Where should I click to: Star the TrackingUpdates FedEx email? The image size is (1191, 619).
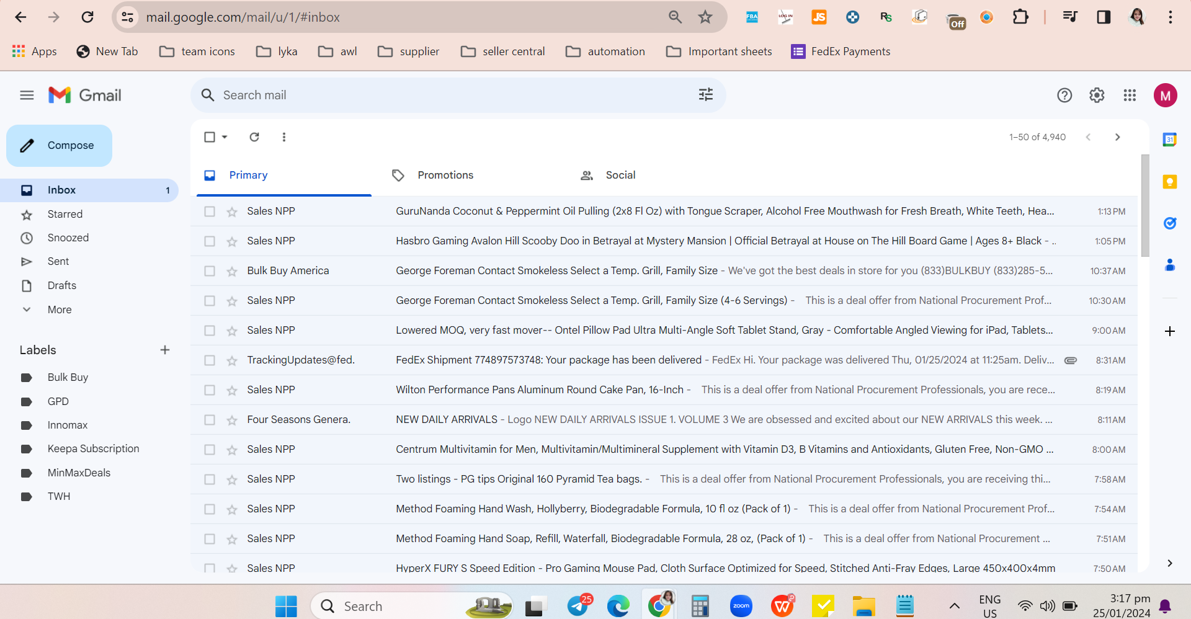tap(232, 360)
